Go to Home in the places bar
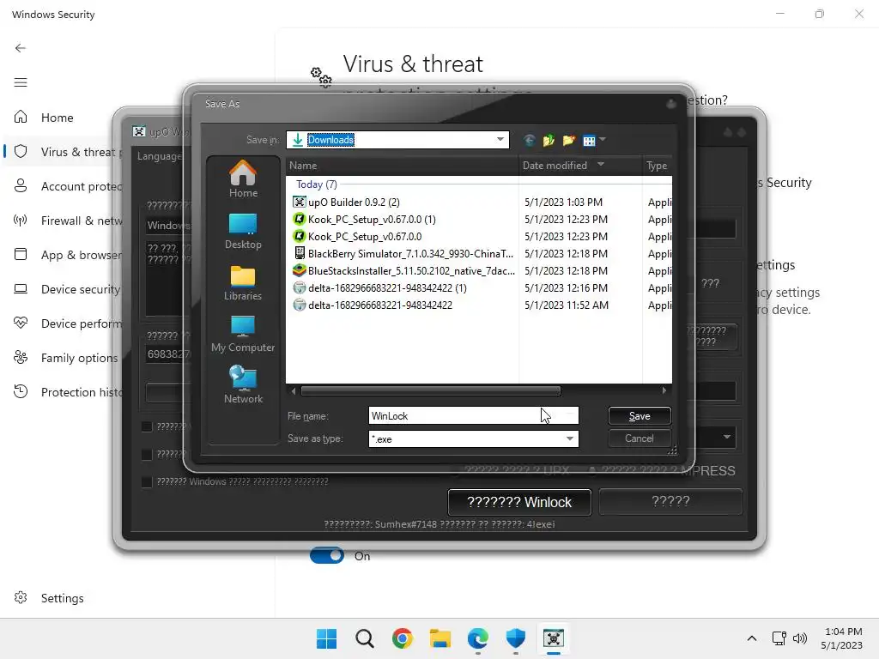Screen dimensions: 879x659 pos(243,178)
